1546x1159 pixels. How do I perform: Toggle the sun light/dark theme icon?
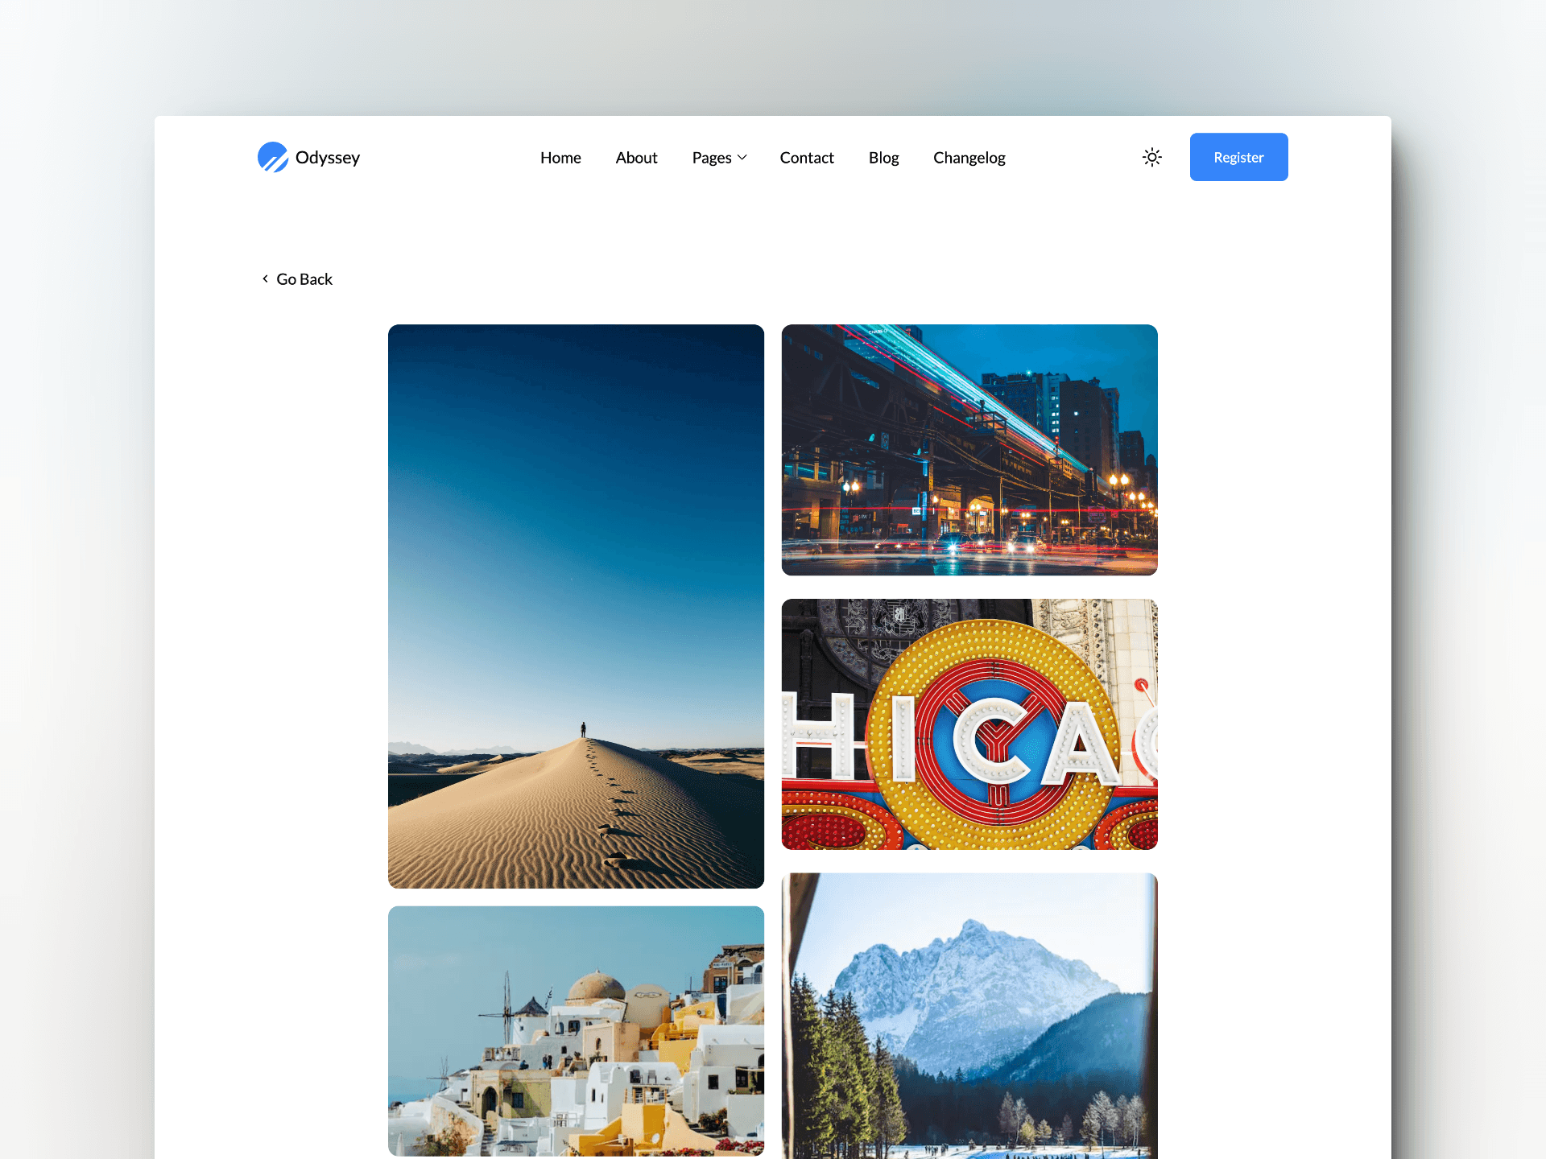point(1152,157)
